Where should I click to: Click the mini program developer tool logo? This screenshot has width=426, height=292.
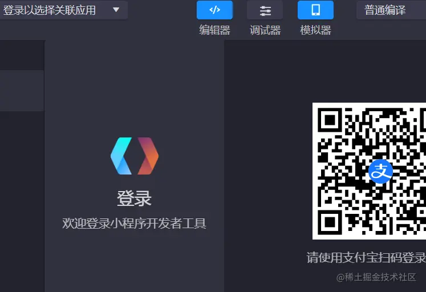135,156
